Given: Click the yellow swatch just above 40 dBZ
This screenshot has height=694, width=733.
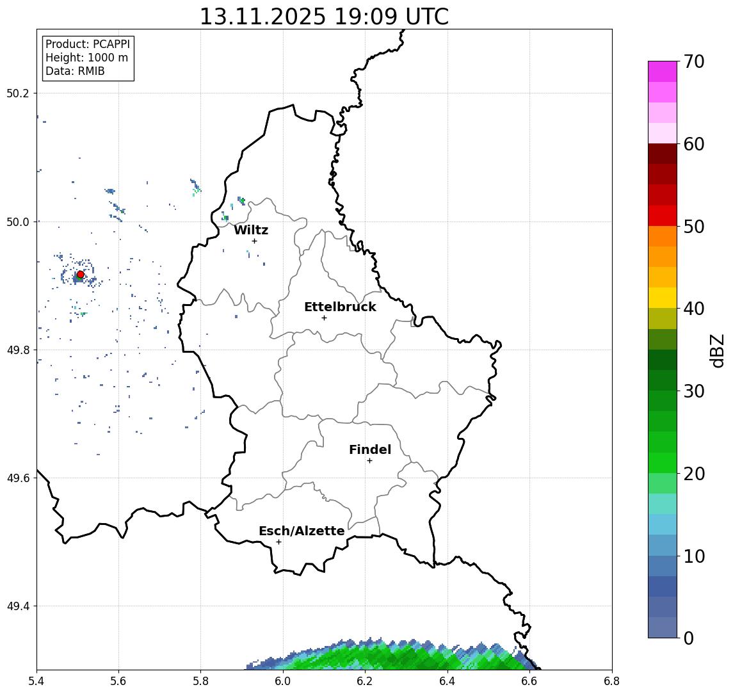Looking at the screenshot, I should 663,298.
